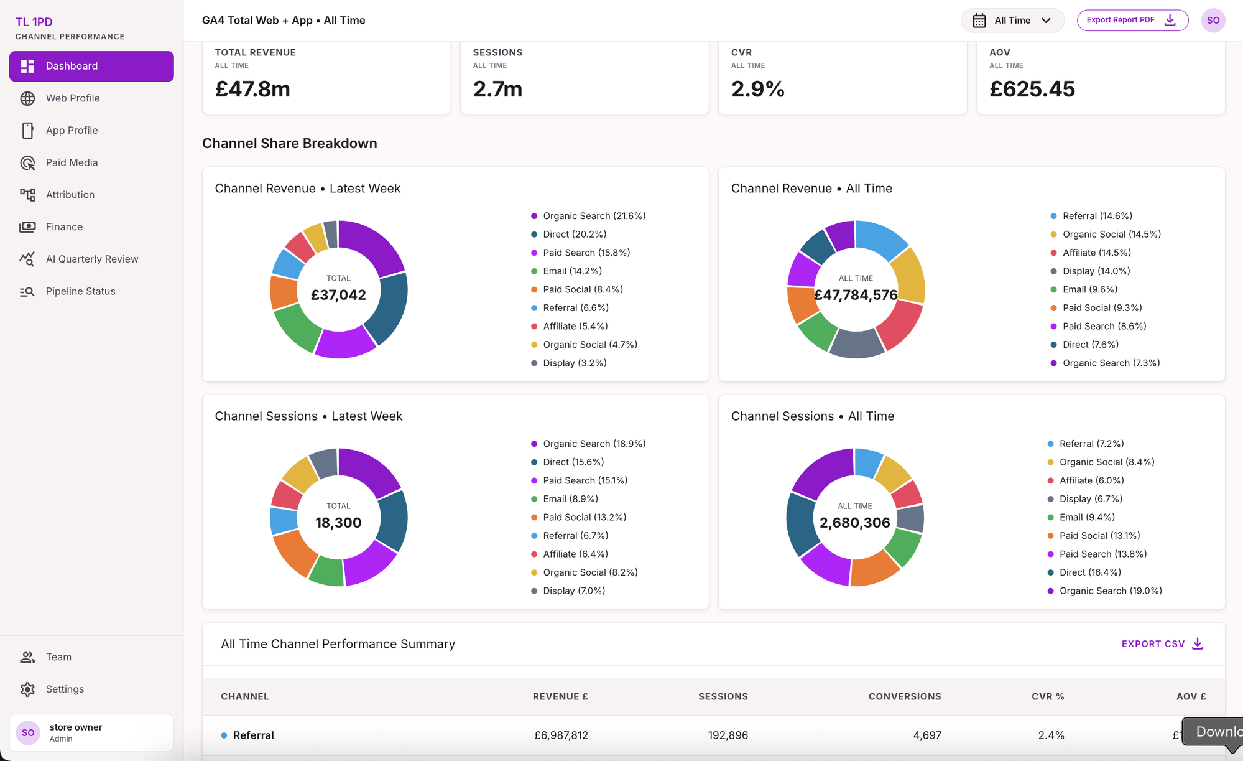Click the download icon in Export Report PDF
The height and width of the screenshot is (761, 1243).
1170,20
